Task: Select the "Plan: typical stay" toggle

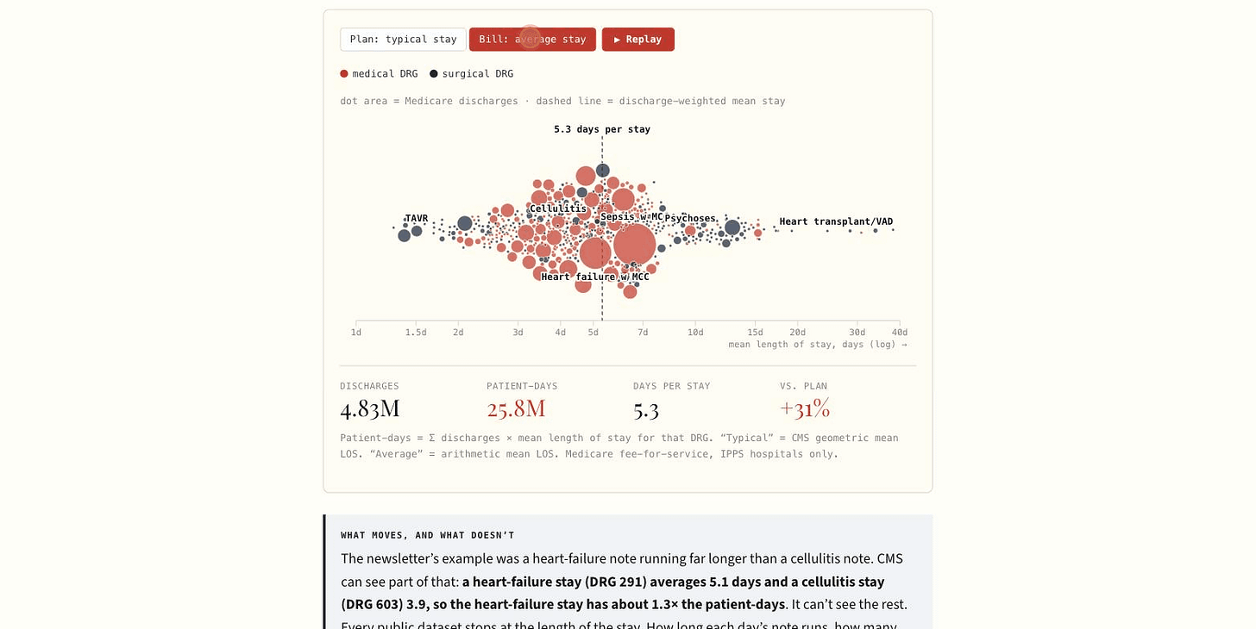Action: tap(403, 40)
